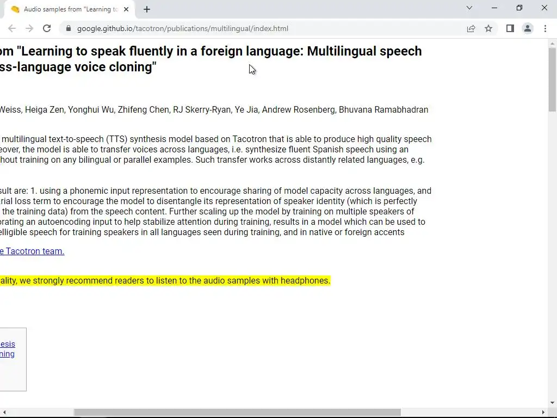
Task: Click the scroll-right arrow on horizontal scrollbar
Action: (543, 413)
